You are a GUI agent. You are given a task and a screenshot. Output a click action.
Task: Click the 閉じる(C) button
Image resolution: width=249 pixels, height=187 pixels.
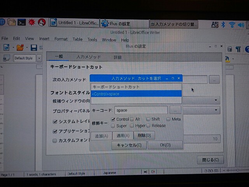pos(210,160)
